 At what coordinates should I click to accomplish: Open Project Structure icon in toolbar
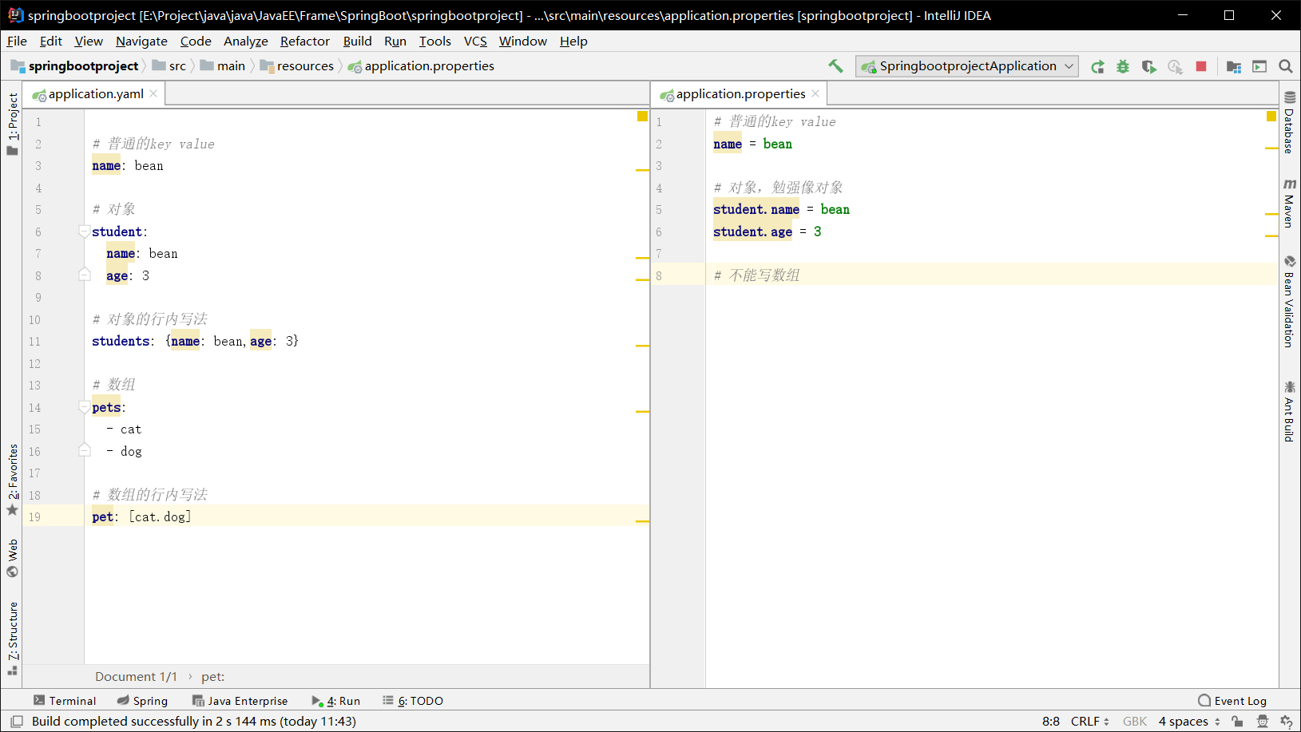[1234, 66]
